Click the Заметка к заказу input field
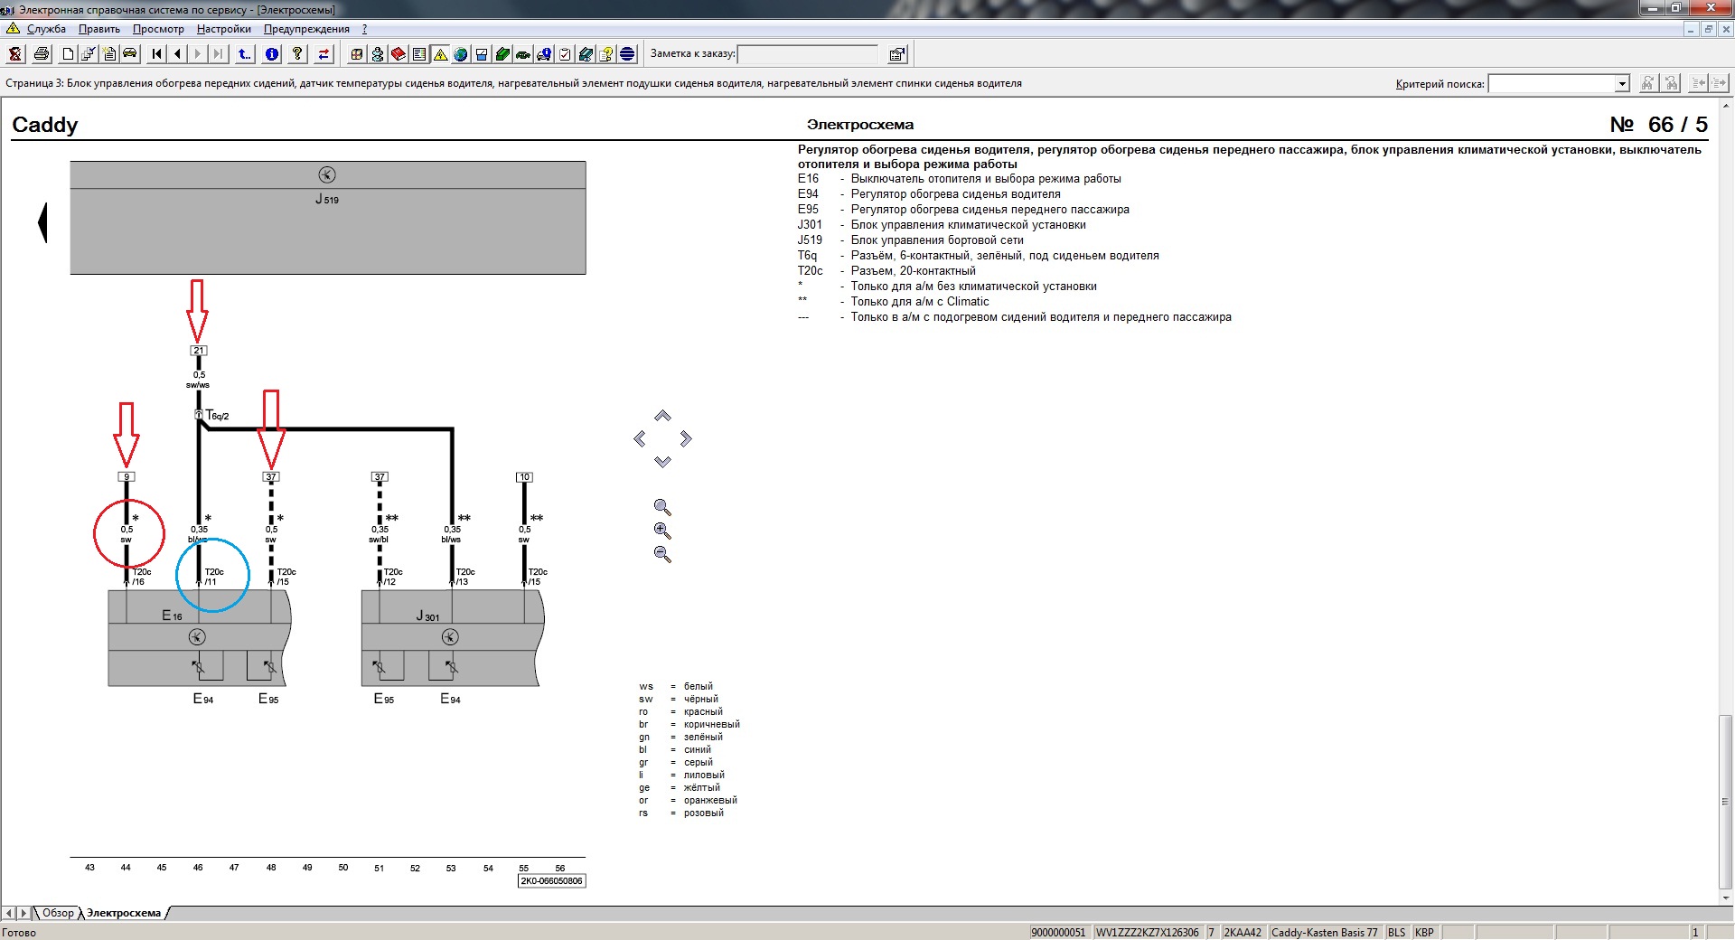Screen dimensions: 1735x940 point(808,54)
